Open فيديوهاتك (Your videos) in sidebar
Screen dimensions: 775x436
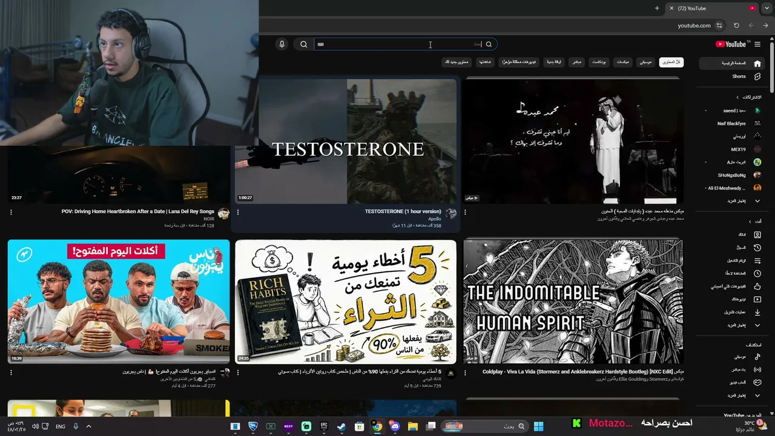coord(733,299)
